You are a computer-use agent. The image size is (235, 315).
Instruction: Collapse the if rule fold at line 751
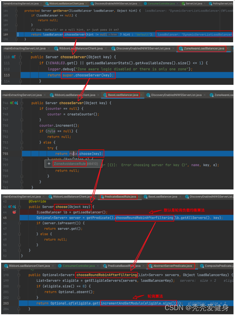(22, 131)
